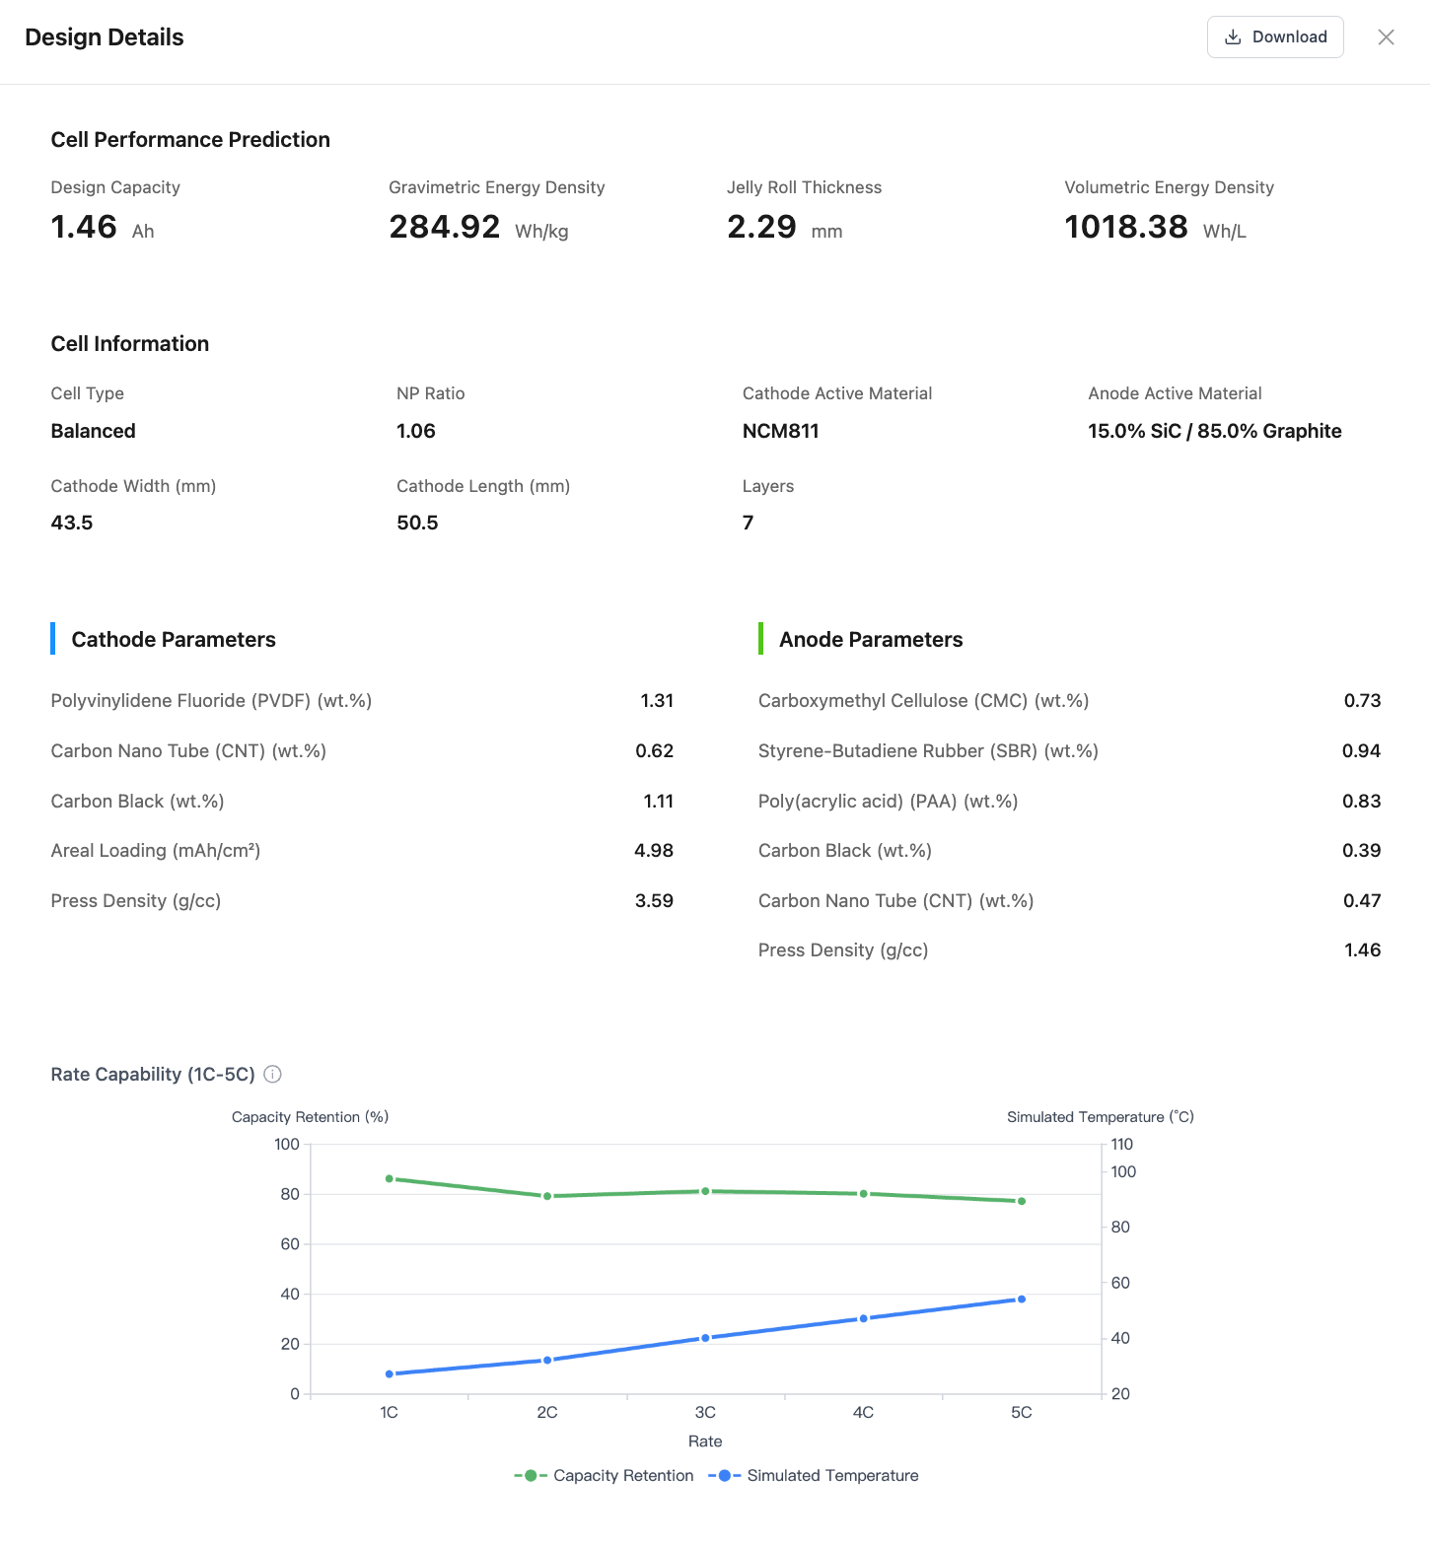This screenshot has height=1546, width=1430.
Task: Click the Volumetric Energy Density value 1018.38
Action: click(x=1126, y=227)
